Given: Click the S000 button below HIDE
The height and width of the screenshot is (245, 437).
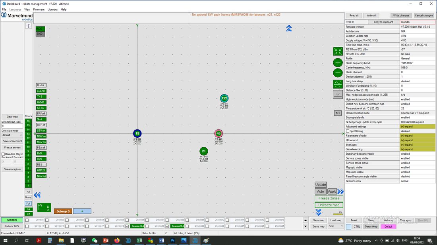Looking at the screenshot, I should click(40, 34).
